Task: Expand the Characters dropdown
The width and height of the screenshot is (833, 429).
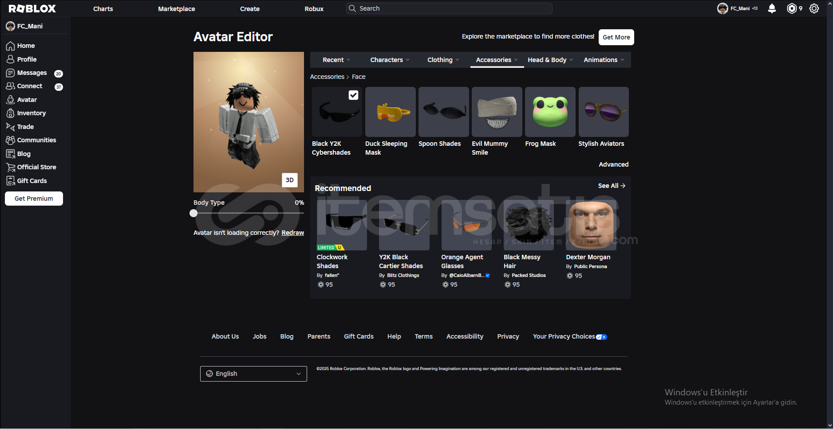Action: 390,60
